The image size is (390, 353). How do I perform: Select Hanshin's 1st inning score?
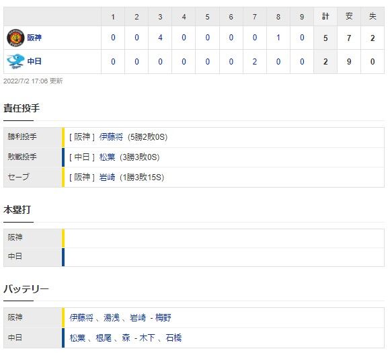[x=113, y=38]
